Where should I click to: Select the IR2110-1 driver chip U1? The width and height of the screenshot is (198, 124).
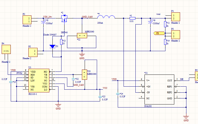point(39,81)
